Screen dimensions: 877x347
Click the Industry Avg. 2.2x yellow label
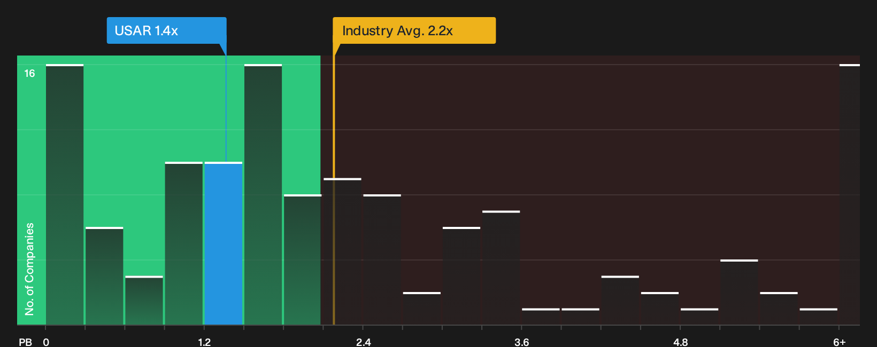414,30
